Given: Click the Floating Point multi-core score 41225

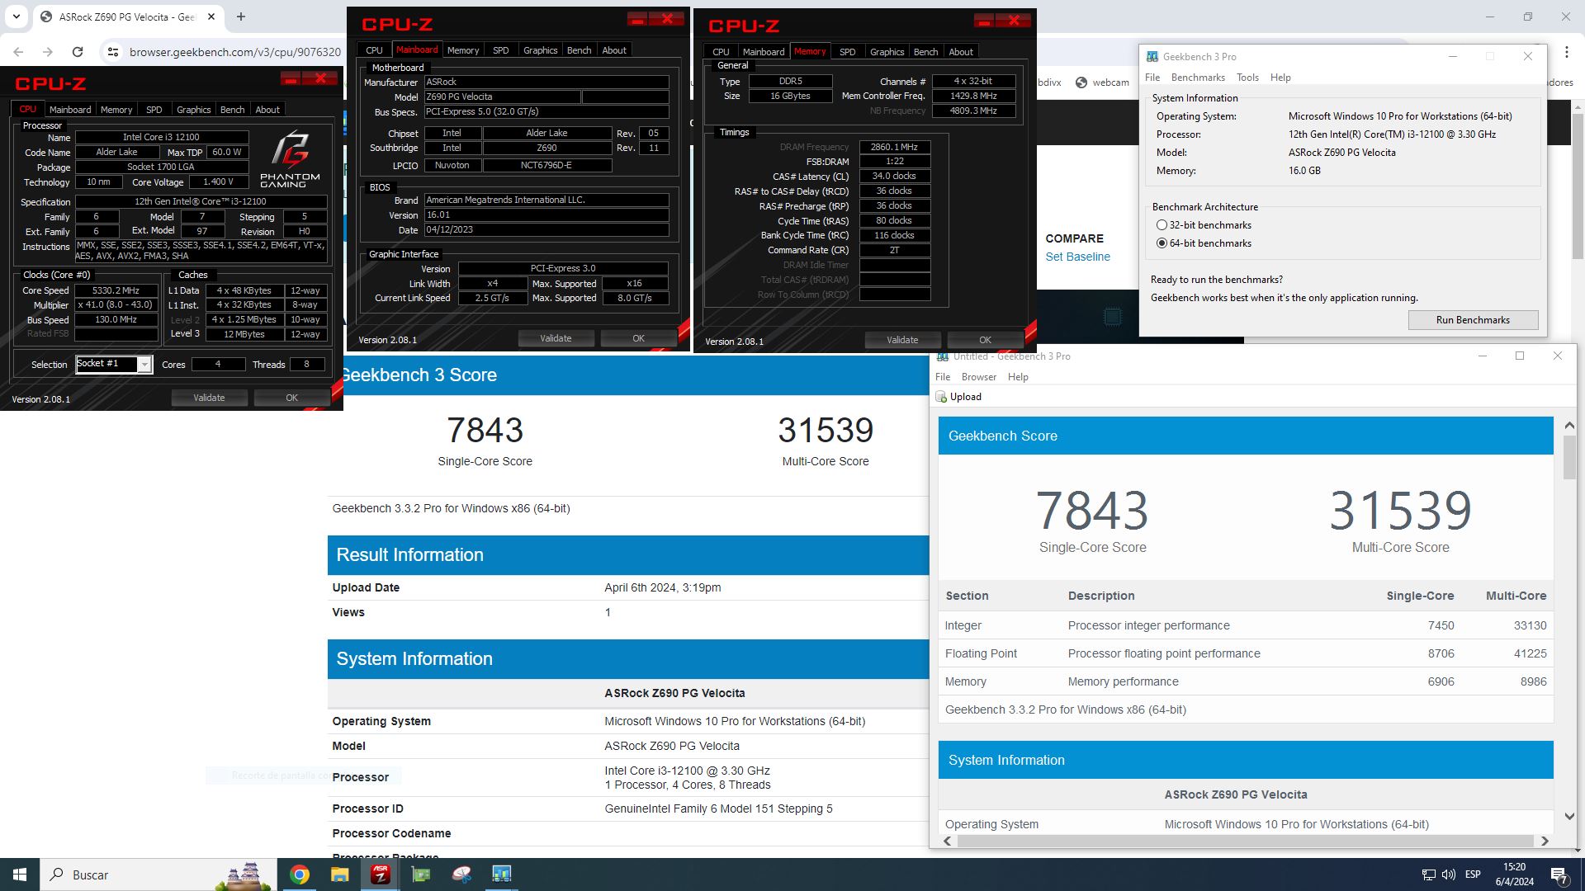Looking at the screenshot, I should click(x=1530, y=653).
